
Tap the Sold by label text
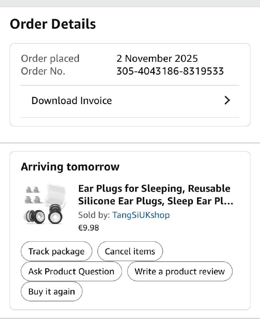click(x=94, y=215)
